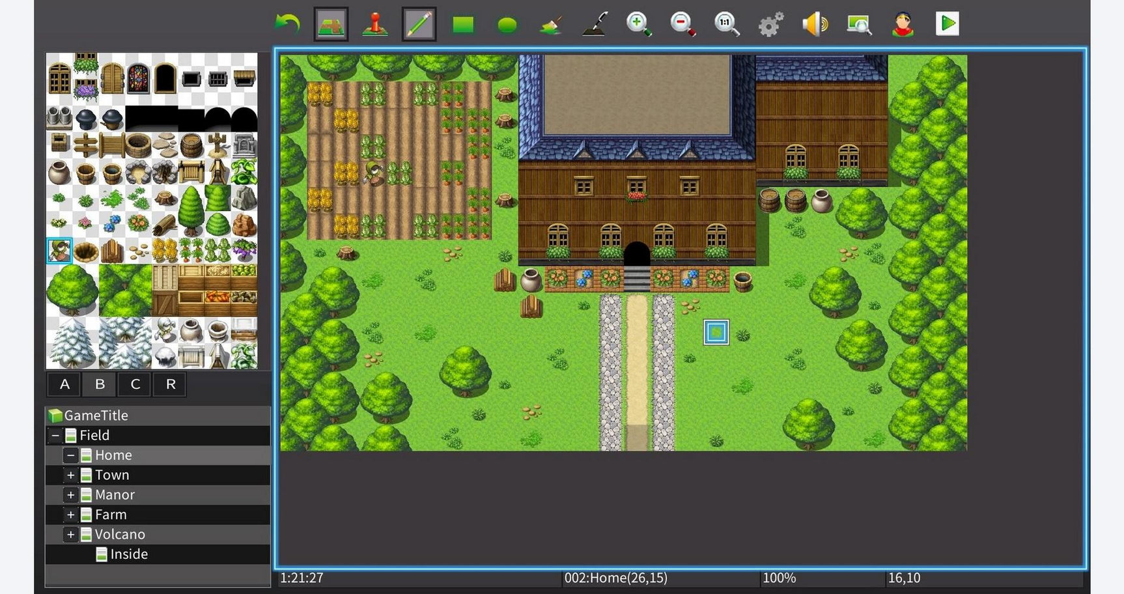Select the Pencil drawing tool
Viewport: 1124px width, 594px height.
coord(418,23)
